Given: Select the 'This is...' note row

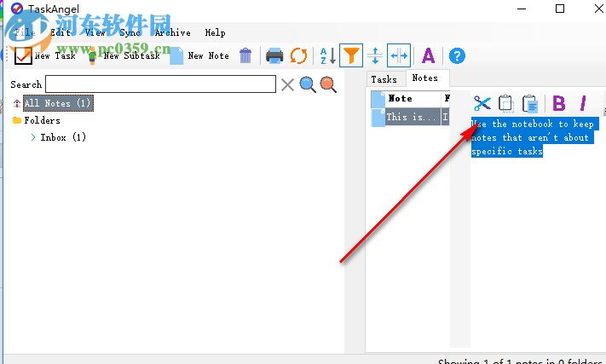Looking at the screenshot, I should pos(410,117).
